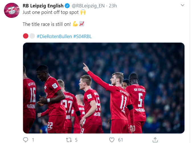Screen dimensions: 191x143
Task: Click the retweet count 5
Action: [x=76, y=140]
